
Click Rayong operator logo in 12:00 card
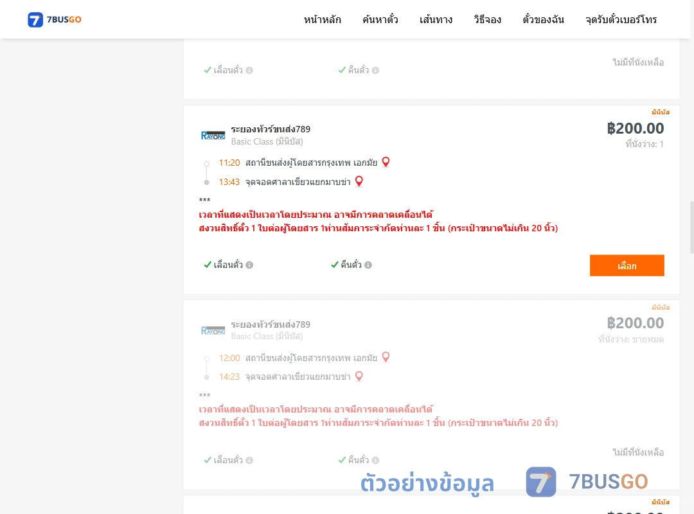213,330
